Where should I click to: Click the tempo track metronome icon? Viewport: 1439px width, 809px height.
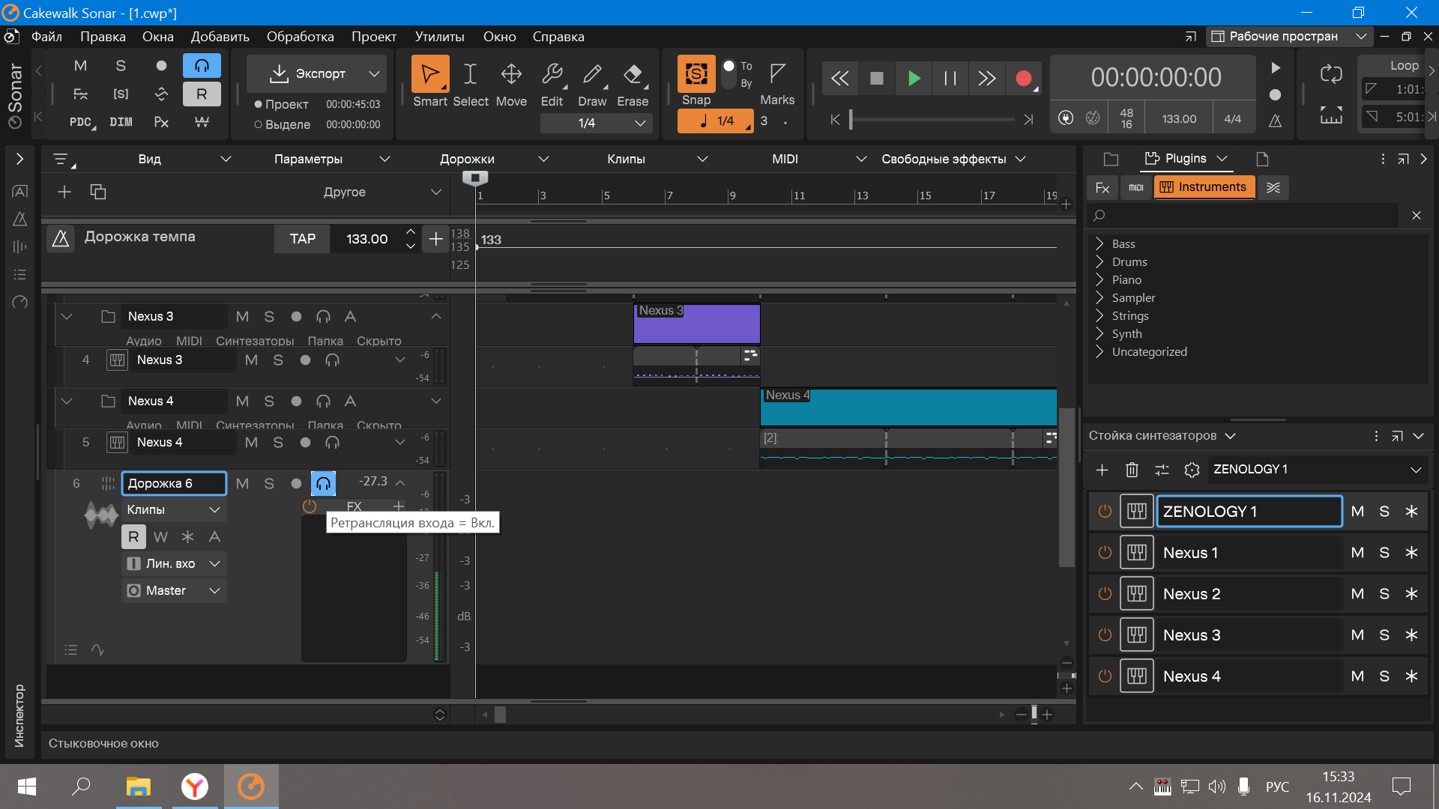coord(61,239)
